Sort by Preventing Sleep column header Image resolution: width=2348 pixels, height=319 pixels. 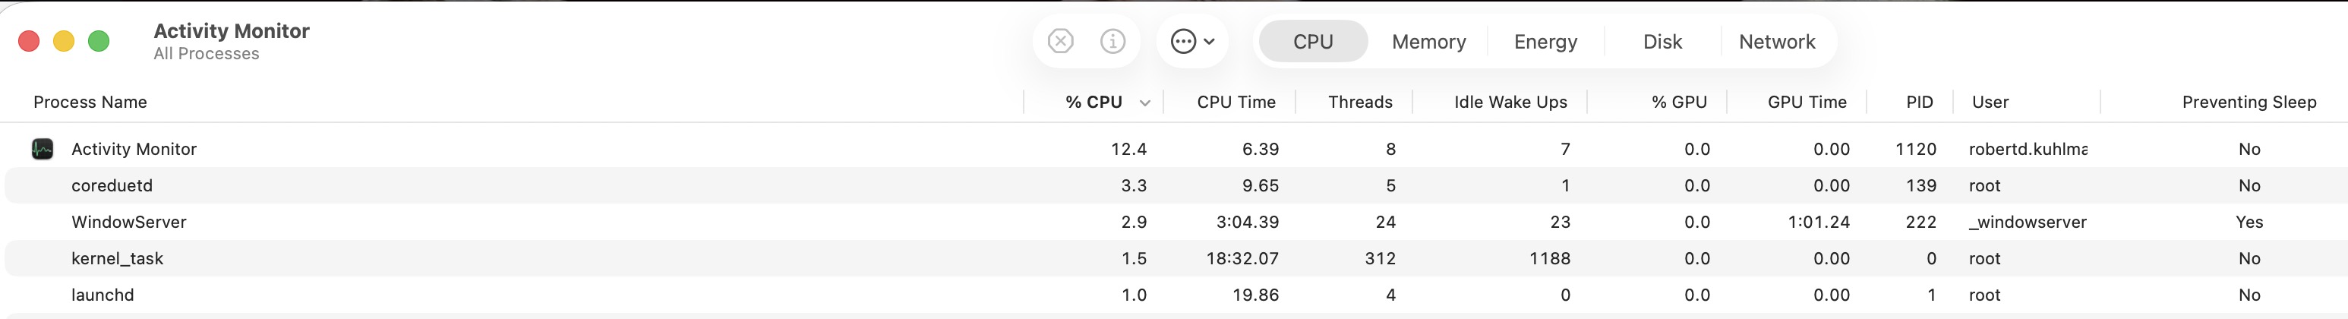pyautogui.click(x=2248, y=102)
